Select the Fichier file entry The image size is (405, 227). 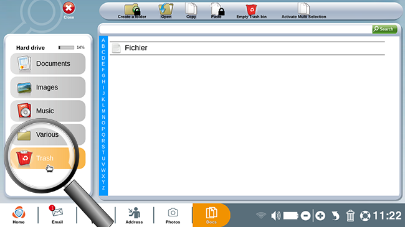pyautogui.click(x=247, y=48)
